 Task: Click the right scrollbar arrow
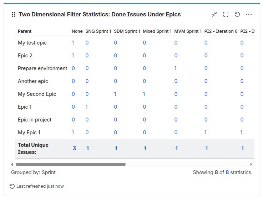pos(251,164)
